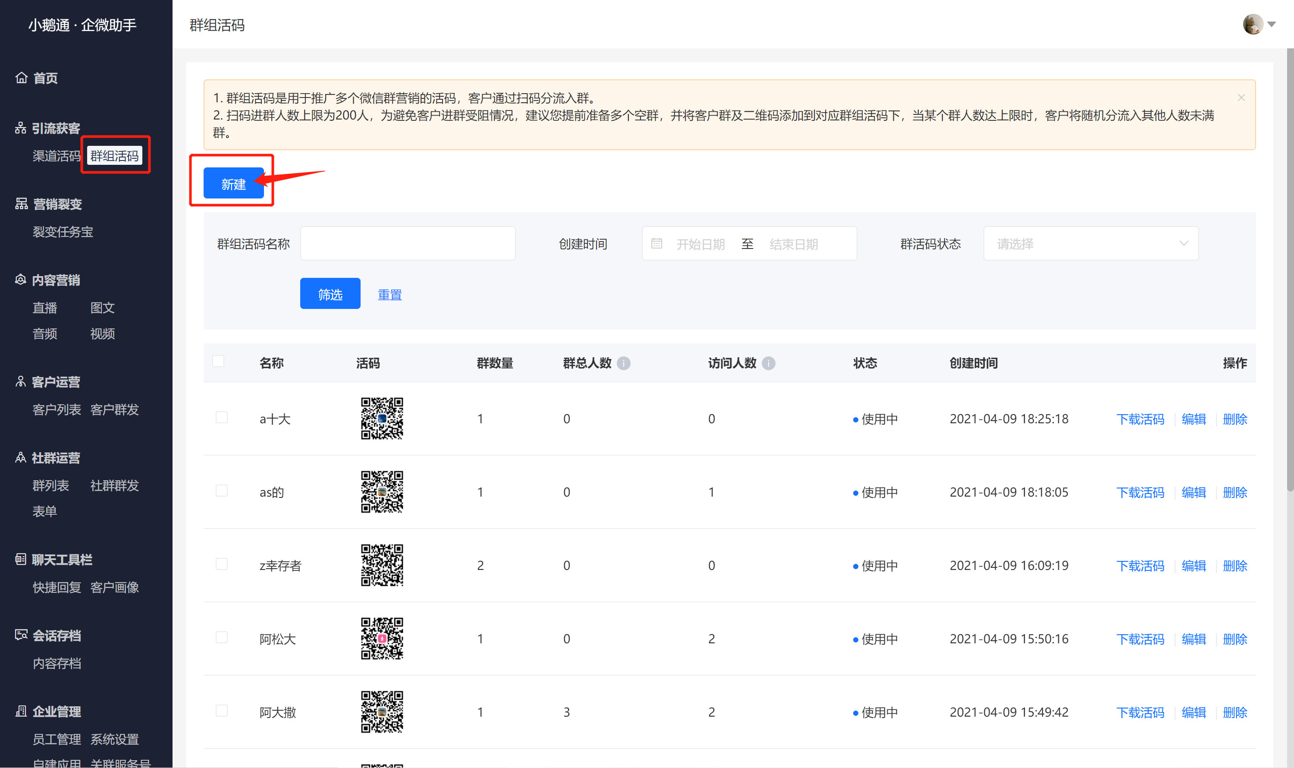Edit the 阿大撒 row
This screenshot has width=1294, height=768.
1193,713
